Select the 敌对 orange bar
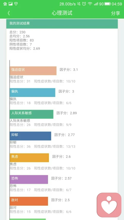 29,201
